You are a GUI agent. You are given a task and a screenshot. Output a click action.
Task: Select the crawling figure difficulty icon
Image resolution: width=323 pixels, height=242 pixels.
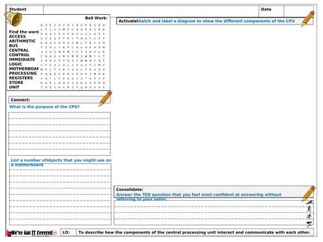(309, 202)
